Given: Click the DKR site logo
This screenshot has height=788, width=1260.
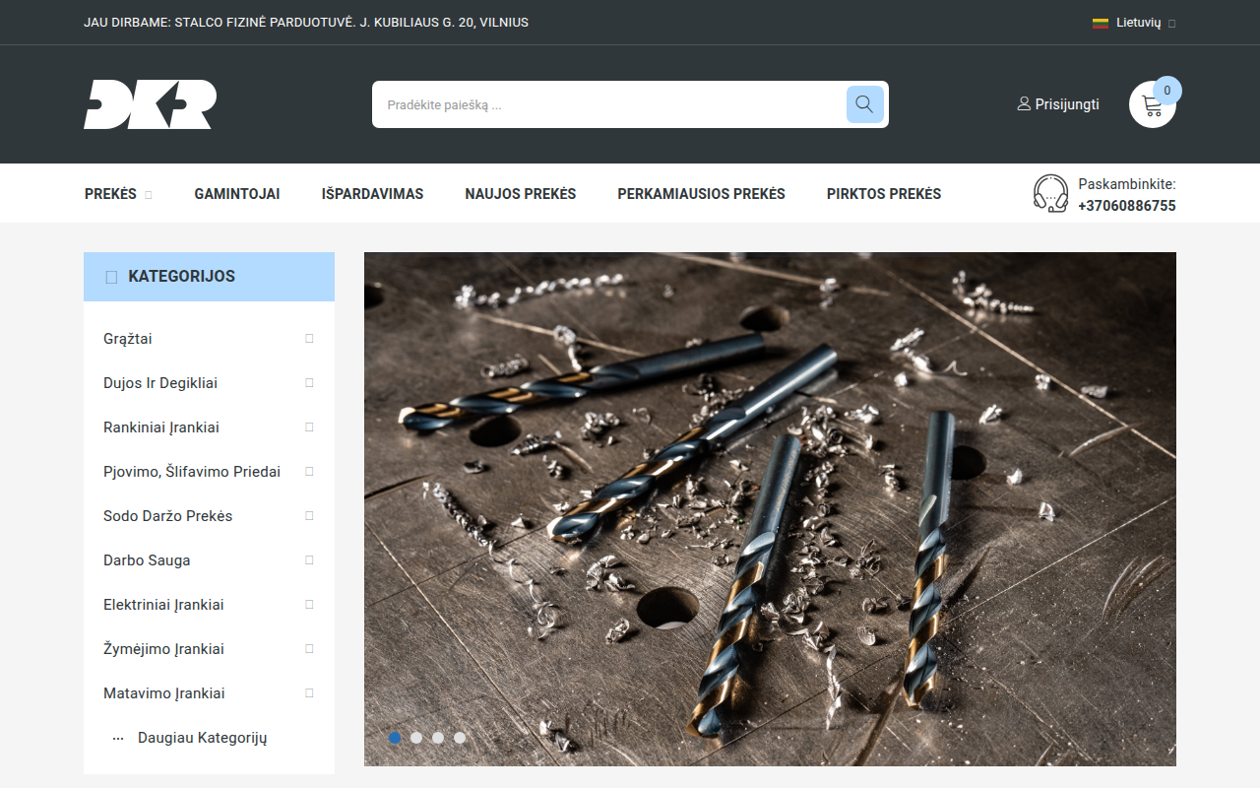Looking at the screenshot, I should coord(150,104).
